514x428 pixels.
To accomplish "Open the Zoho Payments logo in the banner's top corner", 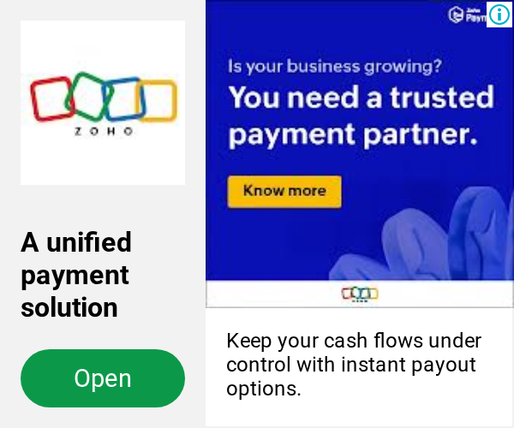I will pyautogui.click(x=467, y=15).
